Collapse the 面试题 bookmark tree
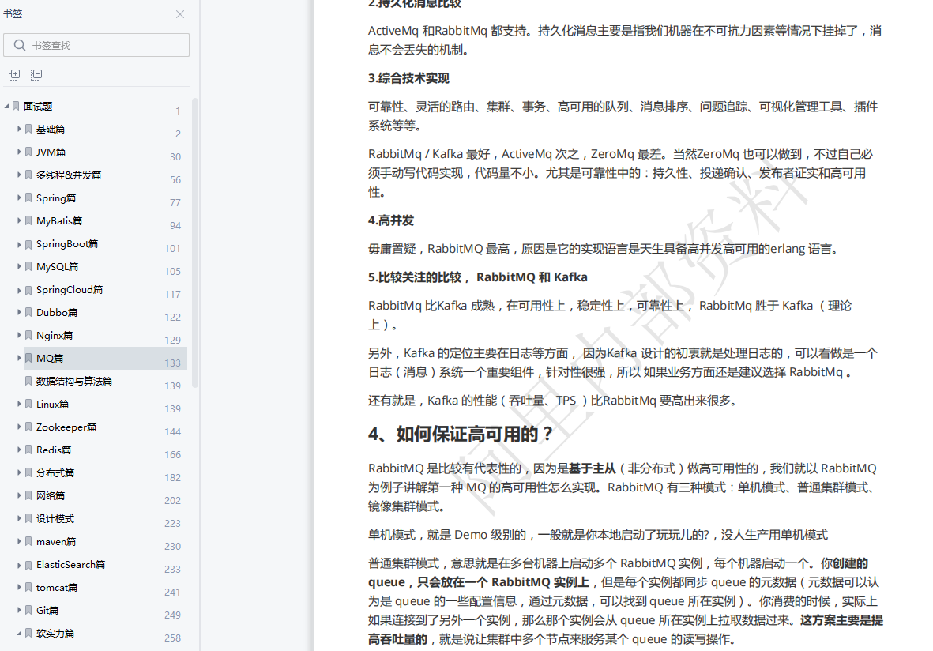Screen dimensions: 933x651 (7, 106)
